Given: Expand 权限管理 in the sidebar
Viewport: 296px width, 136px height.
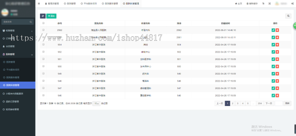Looking at the screenshot, I should tap(17, 31).
